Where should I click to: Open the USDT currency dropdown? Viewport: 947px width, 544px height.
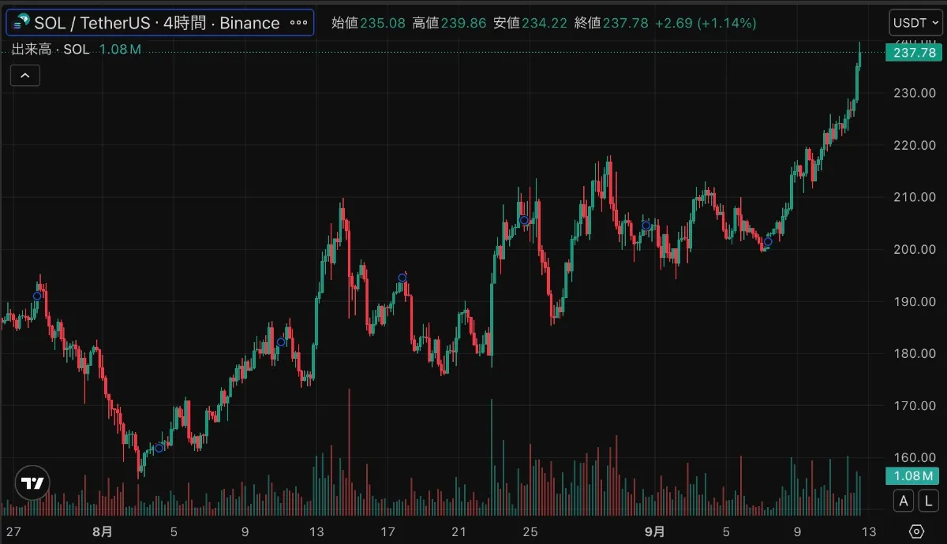[914, 23]
